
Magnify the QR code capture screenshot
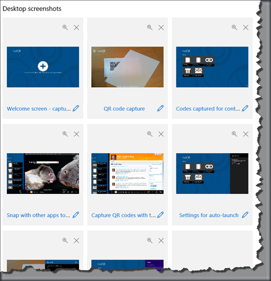pos(150,27)
